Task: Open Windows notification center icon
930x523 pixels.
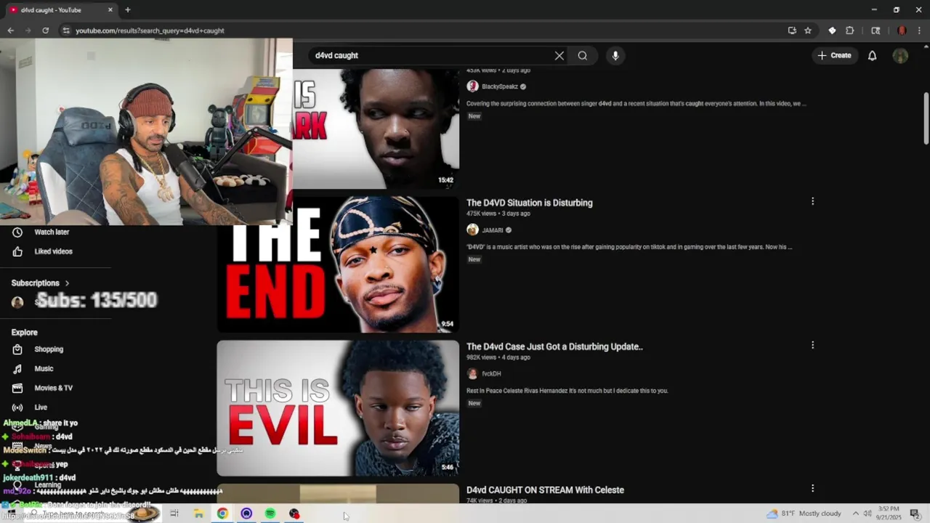Action: (x=915, y=514)
